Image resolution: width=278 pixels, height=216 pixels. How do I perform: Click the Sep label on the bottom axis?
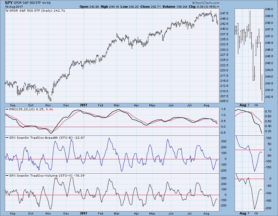[x=13, y=213]
